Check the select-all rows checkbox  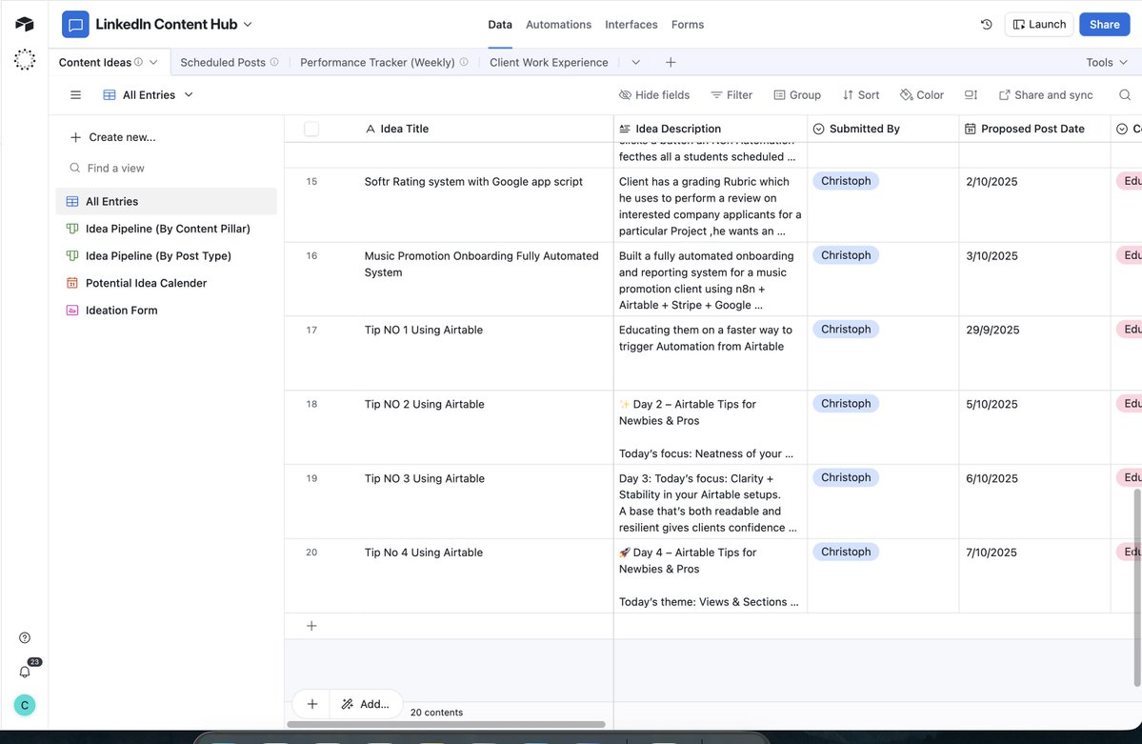[311, 129]
